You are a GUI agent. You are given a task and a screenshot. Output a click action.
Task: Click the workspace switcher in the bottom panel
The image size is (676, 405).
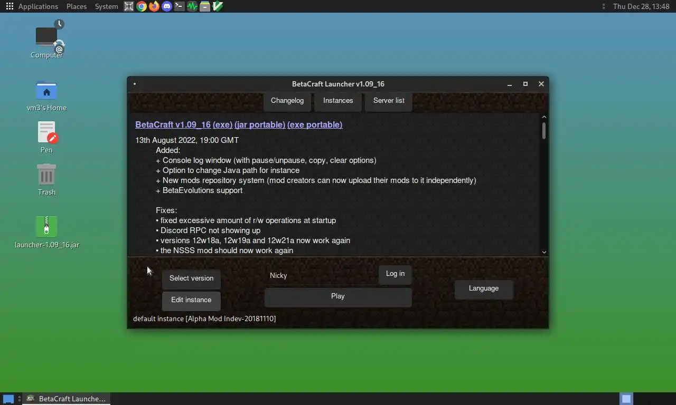coord(626,399)
